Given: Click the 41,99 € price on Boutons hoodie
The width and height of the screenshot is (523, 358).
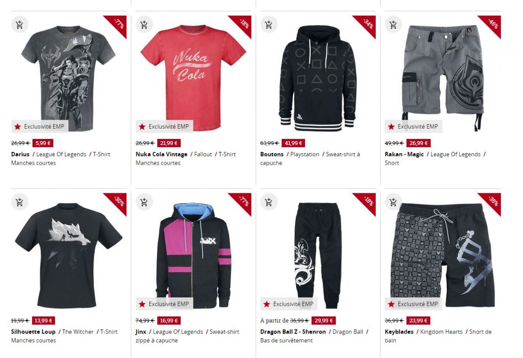Looking at the screenshot, I should pos(293,143).
